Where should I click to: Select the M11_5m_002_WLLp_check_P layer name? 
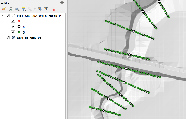(39, 16)
